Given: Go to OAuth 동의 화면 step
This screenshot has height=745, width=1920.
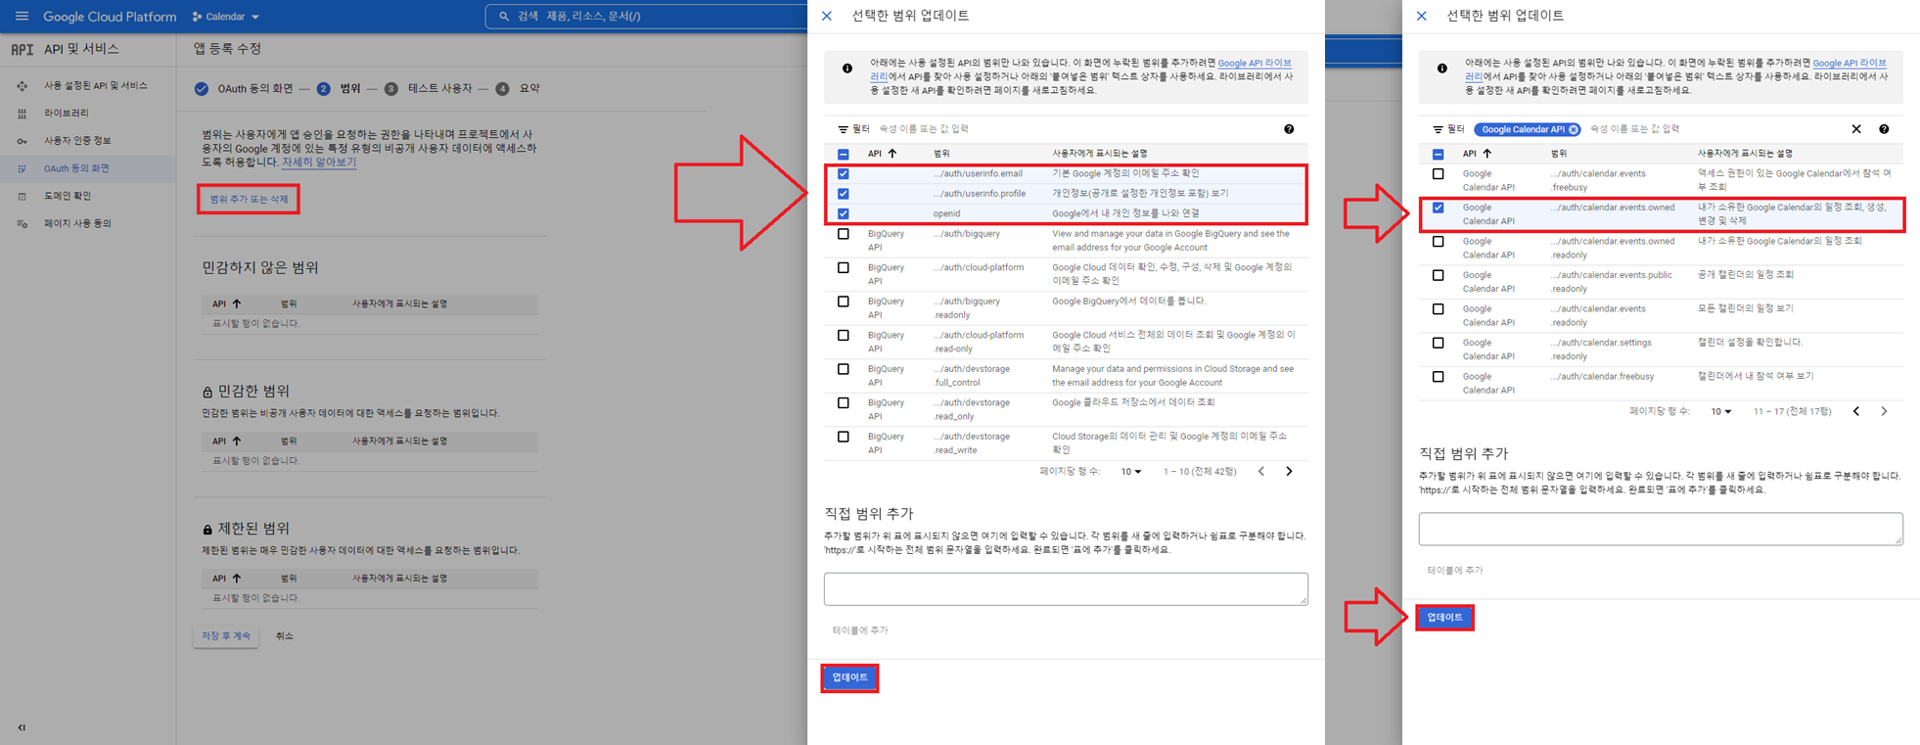Looking at the screenshot, I should [244, 88].
